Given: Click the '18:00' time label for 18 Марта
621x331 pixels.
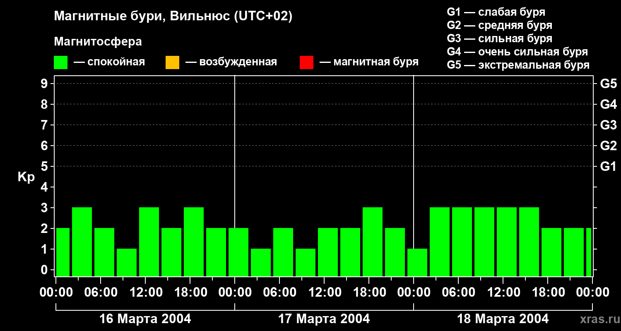Looking at the screenshot, I should (548, 292).
